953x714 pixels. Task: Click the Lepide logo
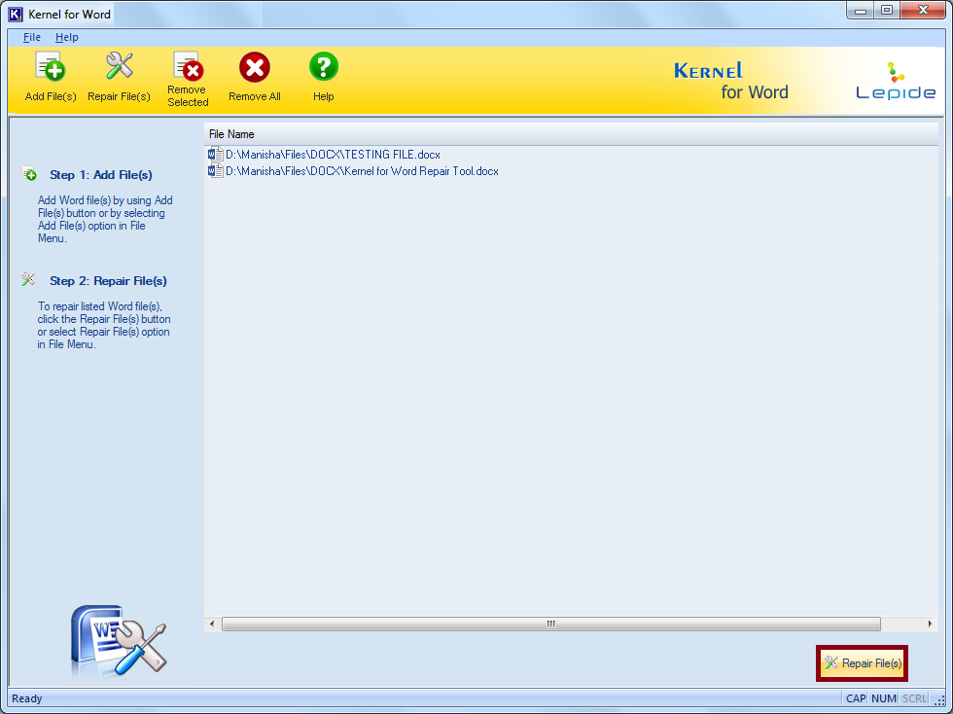click(896, 81)
